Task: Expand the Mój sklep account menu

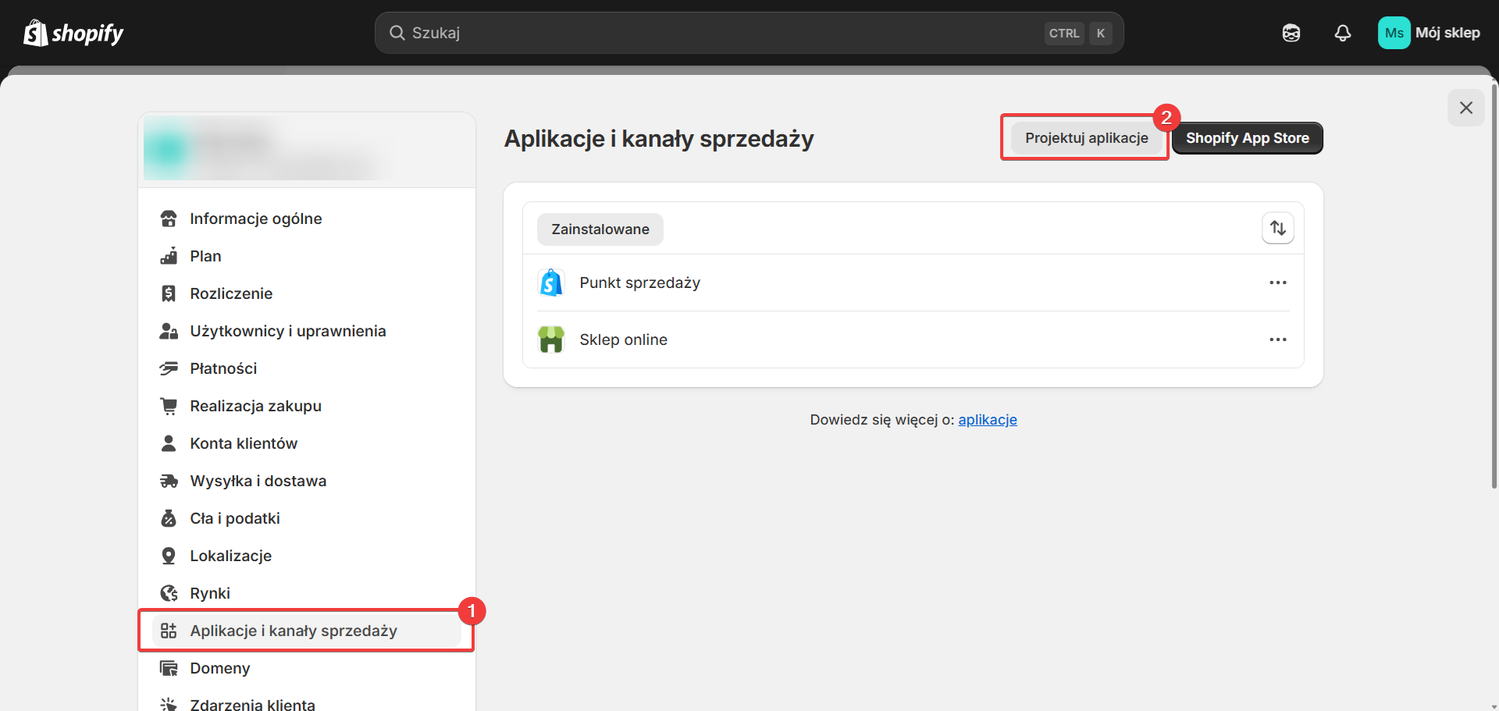Action: [x=1447, y=33]
